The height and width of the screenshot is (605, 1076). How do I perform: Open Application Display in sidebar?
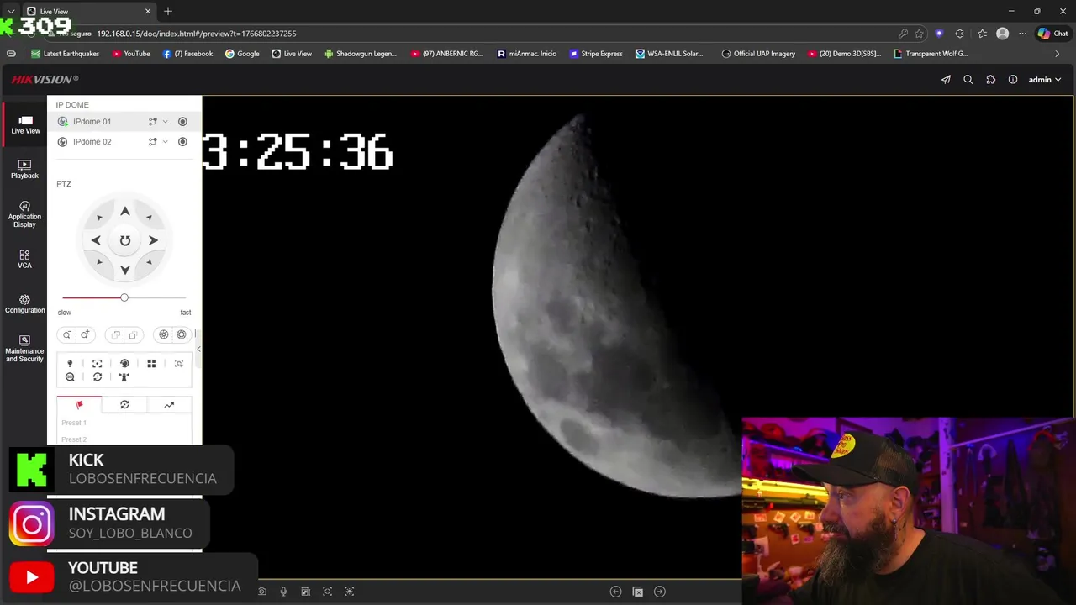click(x=24, y=214)
